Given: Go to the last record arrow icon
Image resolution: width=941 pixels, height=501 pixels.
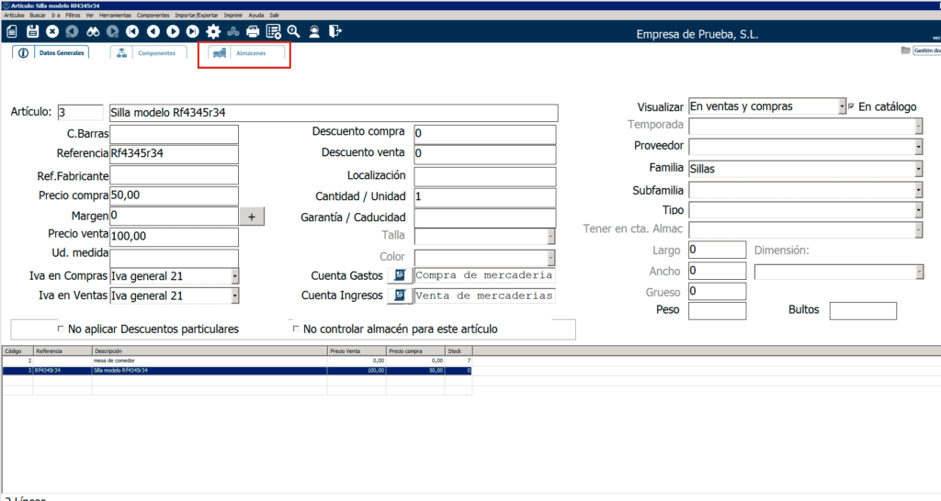Looking at the screenshot, I should click(x=192, y=31).
